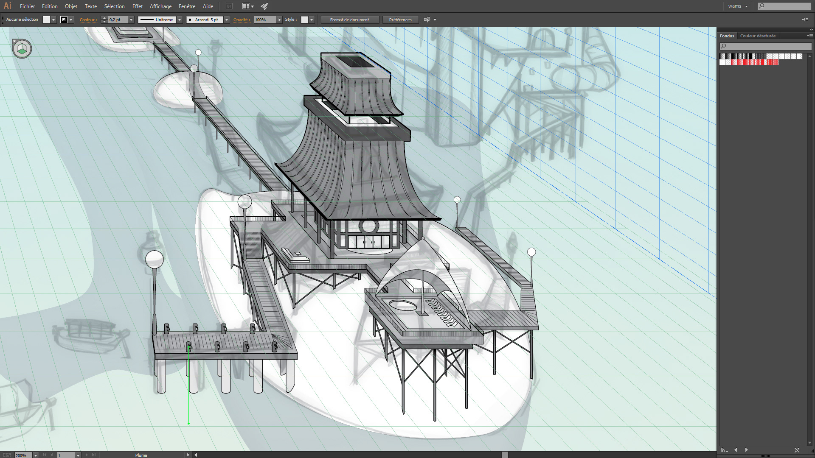Expand the stroke weight 0,2 pt dropdown

131,20
